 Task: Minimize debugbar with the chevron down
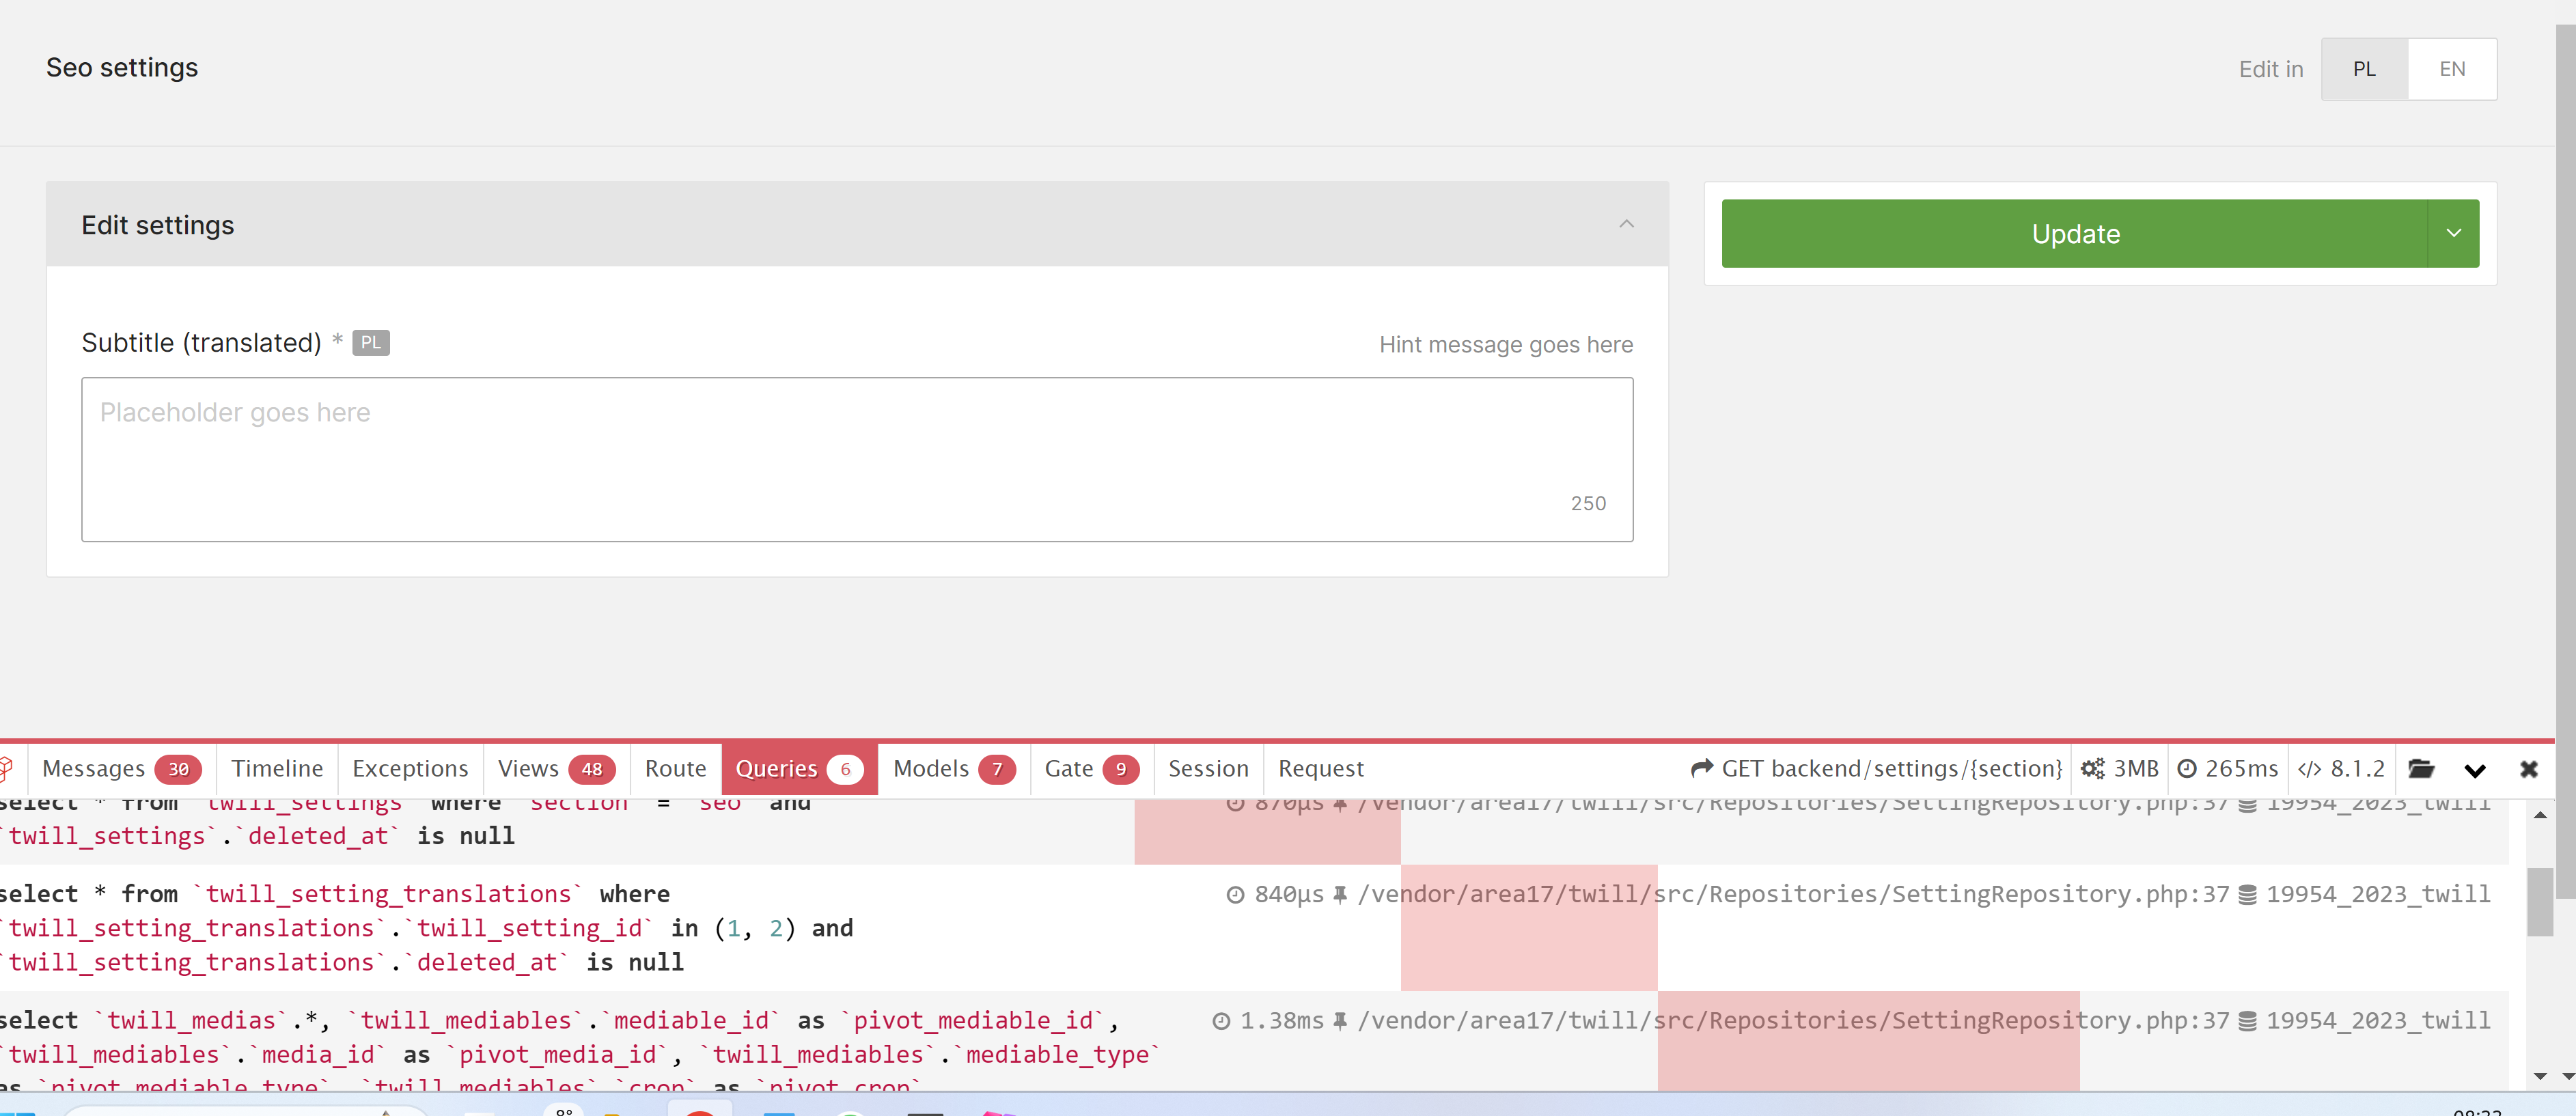(x=2474, y=768)
